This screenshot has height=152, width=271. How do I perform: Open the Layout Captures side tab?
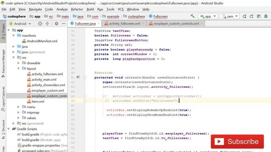[x=3, y=98]
